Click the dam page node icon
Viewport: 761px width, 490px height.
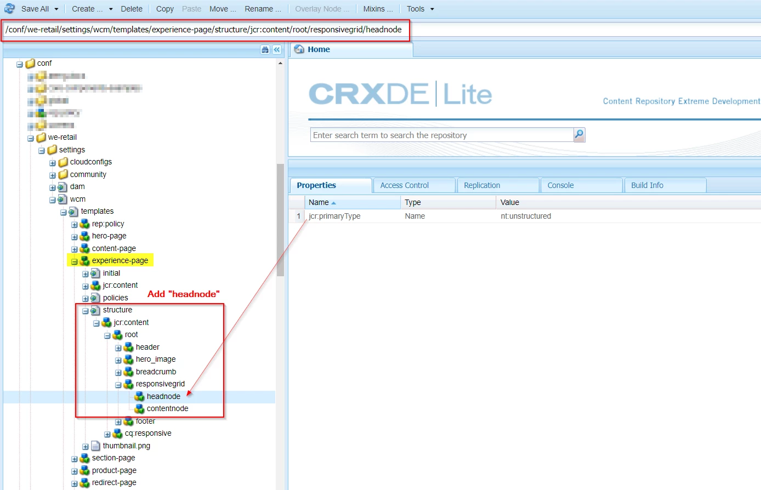pos(63,187)
